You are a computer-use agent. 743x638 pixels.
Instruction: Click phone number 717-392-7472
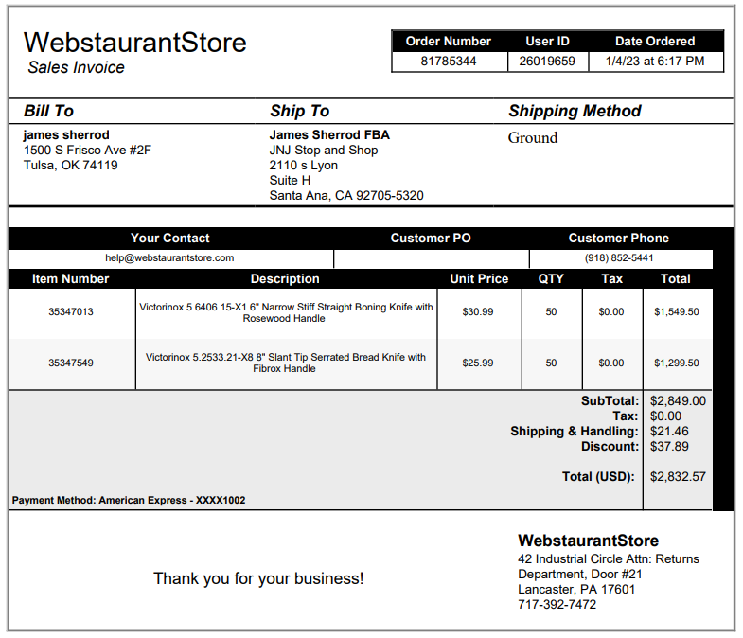(x=557, y=605)
